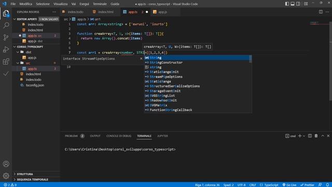Viewport: 332px width, 187px height.
Task: Open the Source Control view
Action: tap(6, 37)
